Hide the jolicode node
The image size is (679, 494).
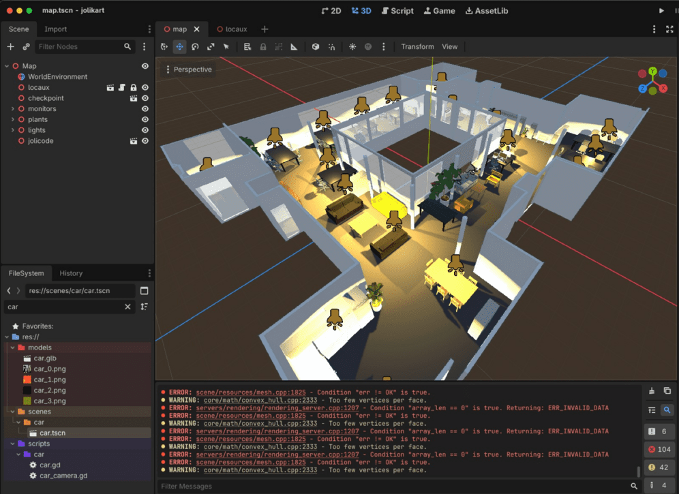[x=145, y=141]
